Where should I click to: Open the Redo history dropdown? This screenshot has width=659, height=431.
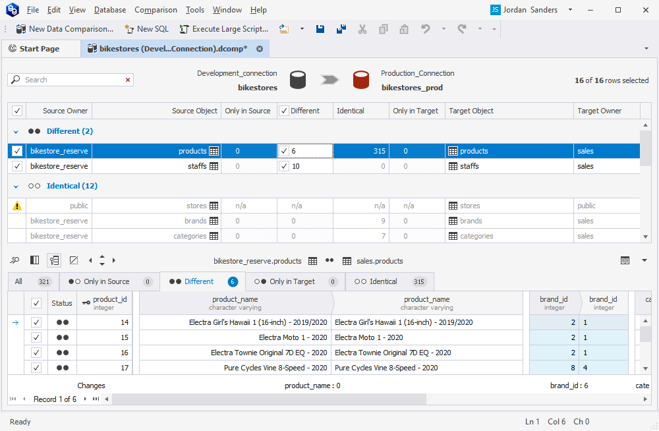tap(480, 29)
